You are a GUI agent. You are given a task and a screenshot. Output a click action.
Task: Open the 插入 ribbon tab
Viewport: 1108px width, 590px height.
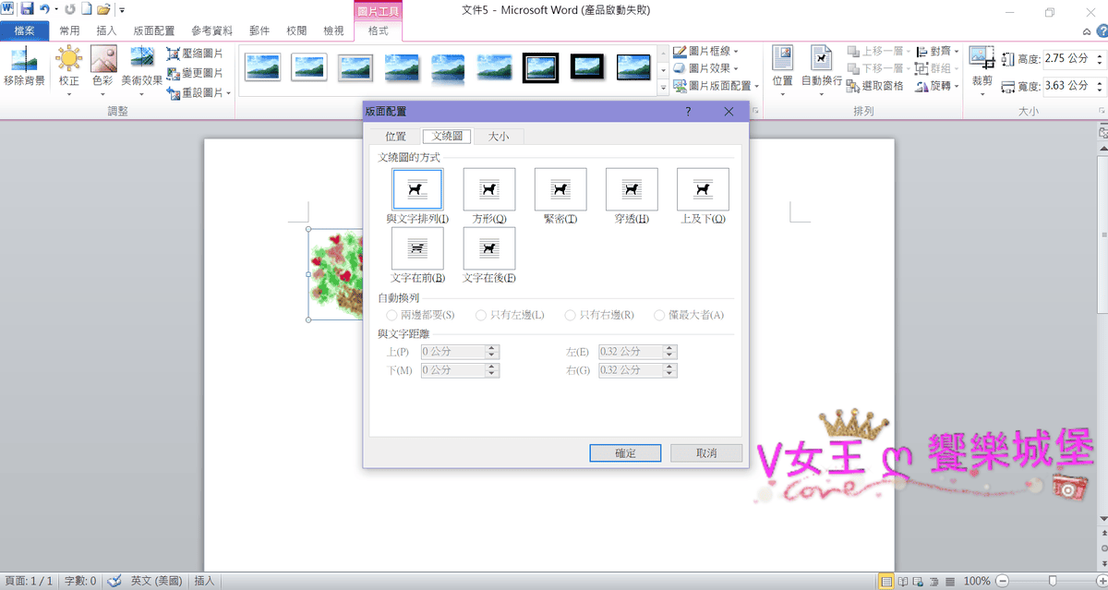[106, 30]
